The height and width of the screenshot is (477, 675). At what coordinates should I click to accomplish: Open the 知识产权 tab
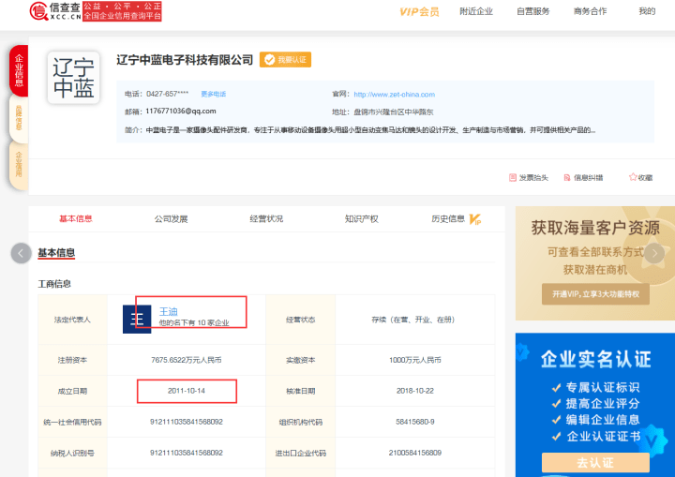[x=361, y=218]
